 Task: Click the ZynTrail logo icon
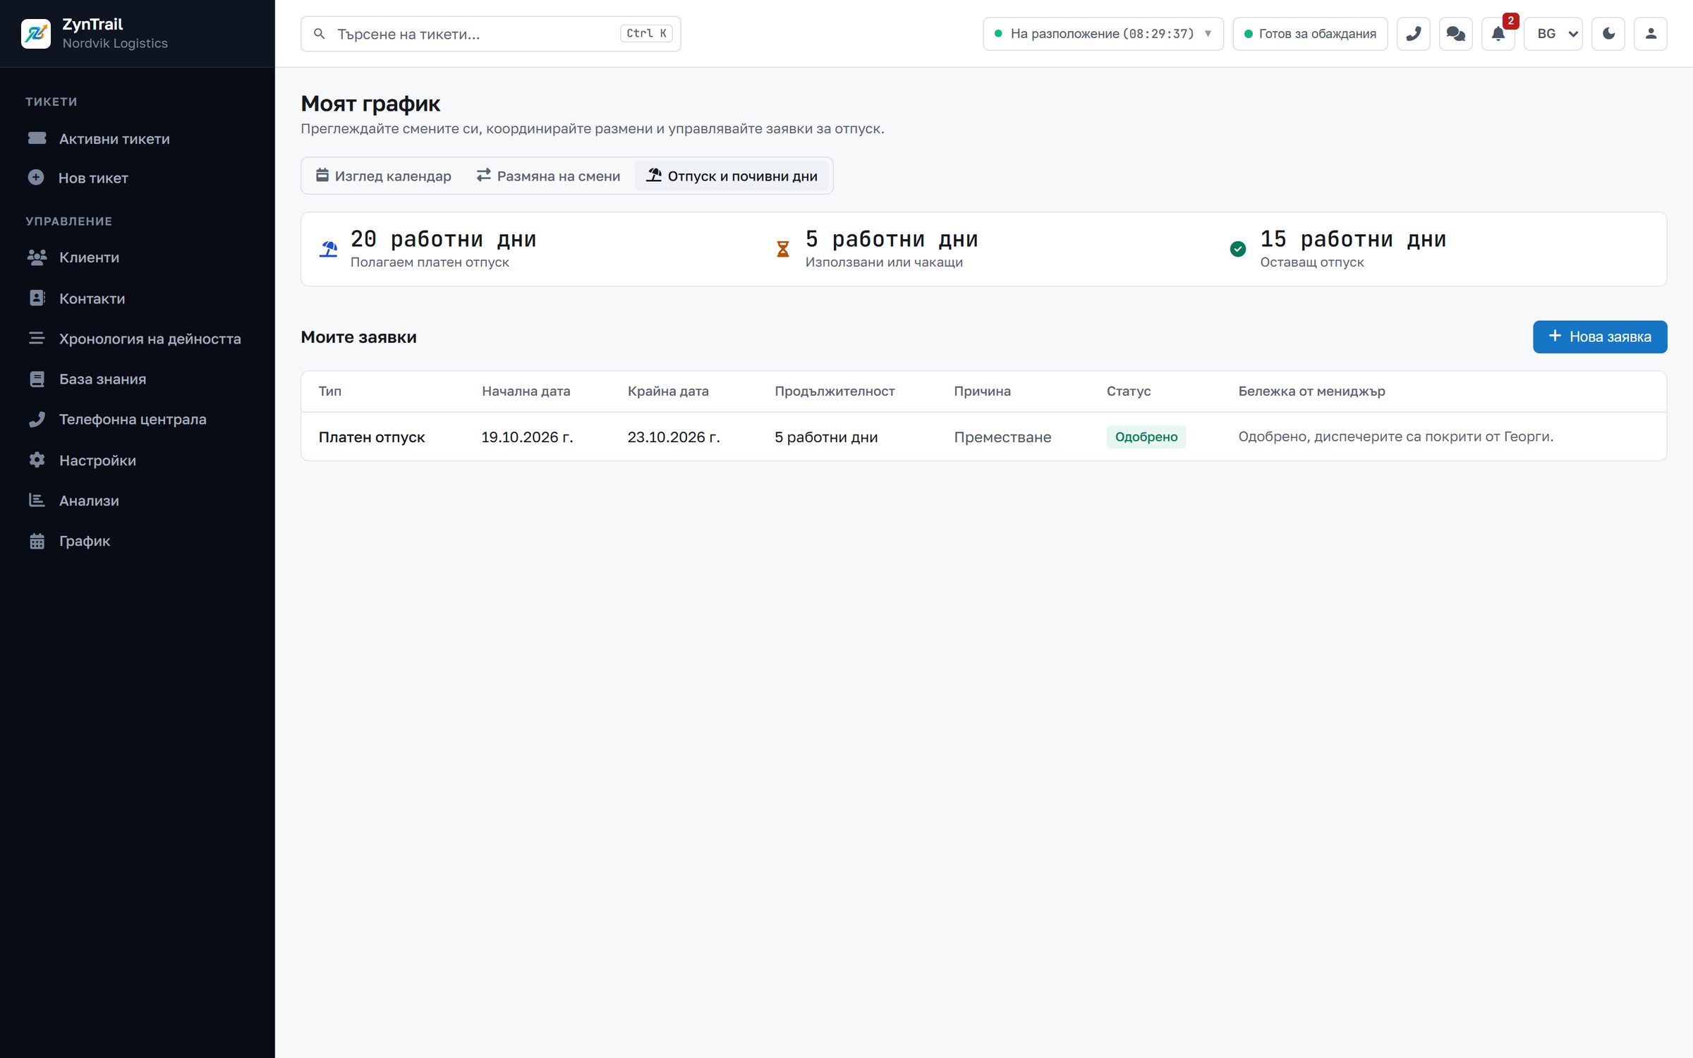(36, 34)
